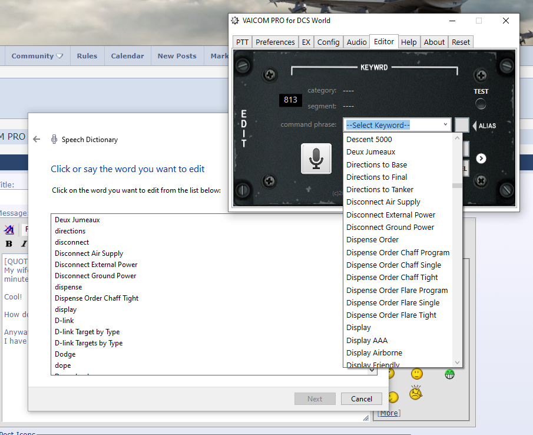
Task: Select 'Disconnect Ground Power' in keyword dropdown
Action: 398,227
